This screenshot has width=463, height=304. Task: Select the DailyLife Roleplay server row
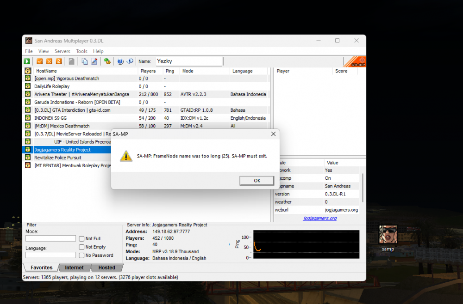coord(146,86)
